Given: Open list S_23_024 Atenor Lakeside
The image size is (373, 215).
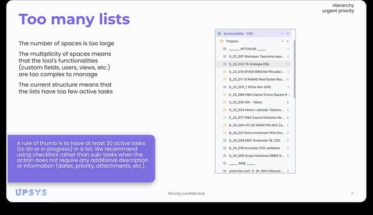Looking at the screenshot, I should 256,110.
